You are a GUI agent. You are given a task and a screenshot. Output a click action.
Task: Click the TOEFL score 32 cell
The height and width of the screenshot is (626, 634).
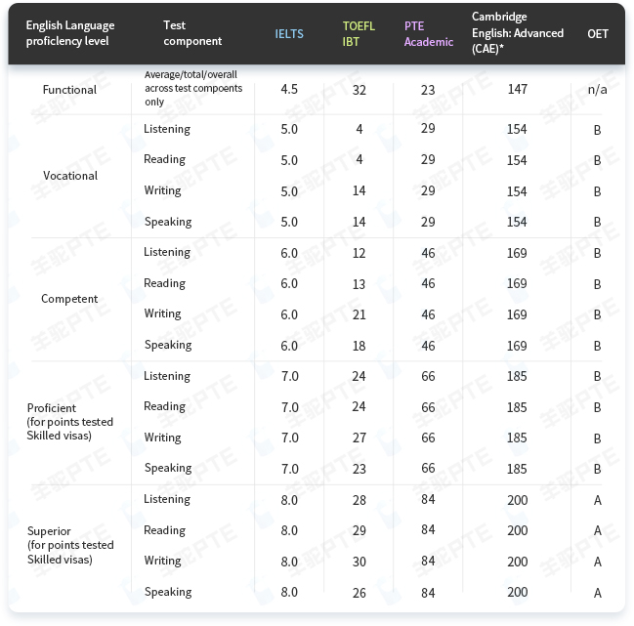pos(359,90)
